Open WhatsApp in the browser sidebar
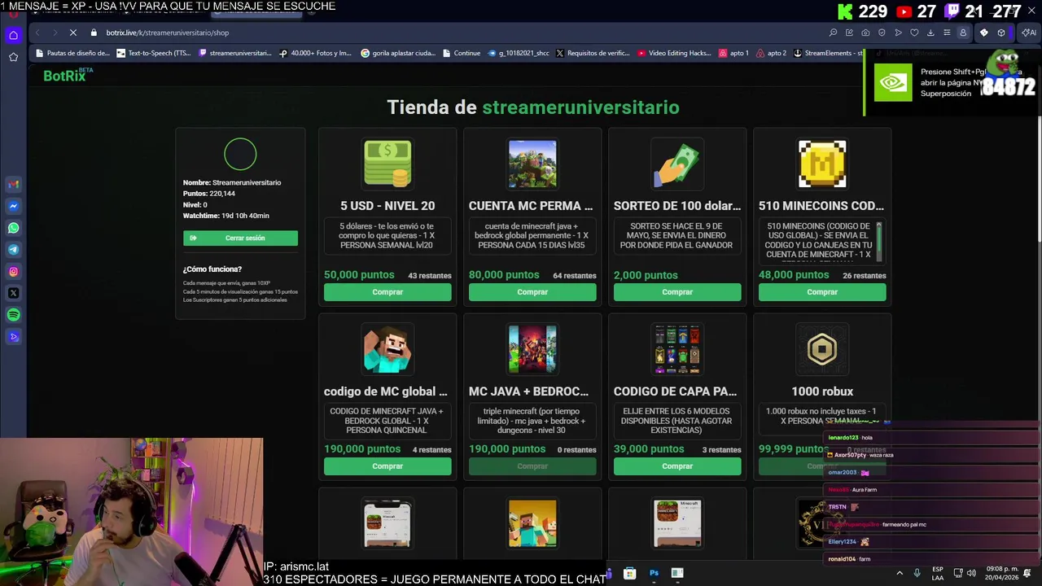Image resolution: width=1042 pixels, height=586 pixels. 13,228
